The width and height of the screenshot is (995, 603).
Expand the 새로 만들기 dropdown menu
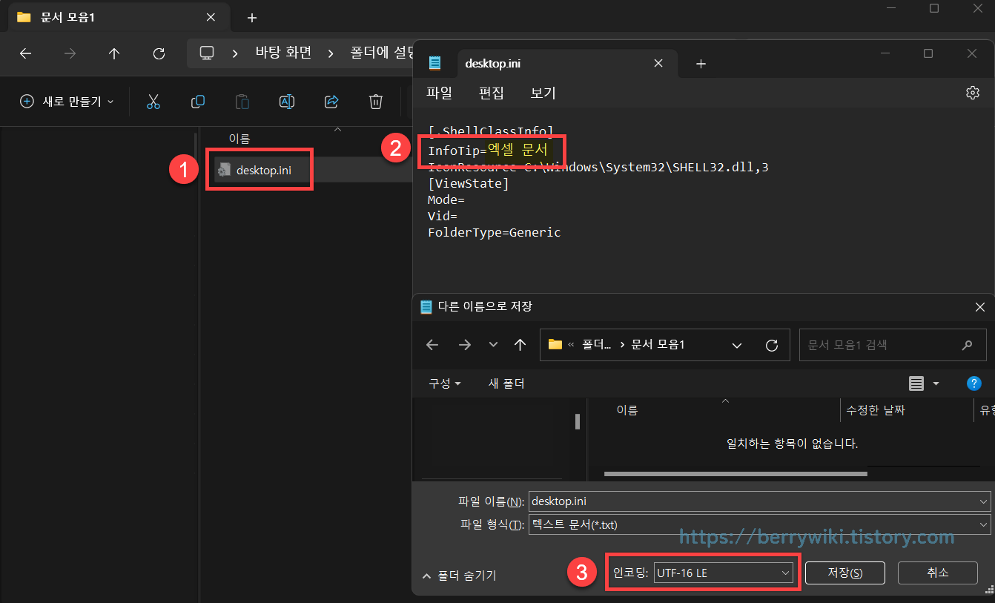(67, 102)
